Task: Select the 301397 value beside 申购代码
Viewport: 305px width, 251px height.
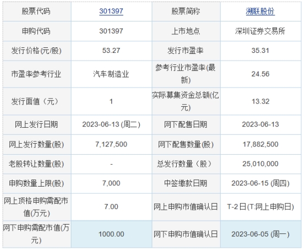Action: pyautogui.click(x=111, y=31)
